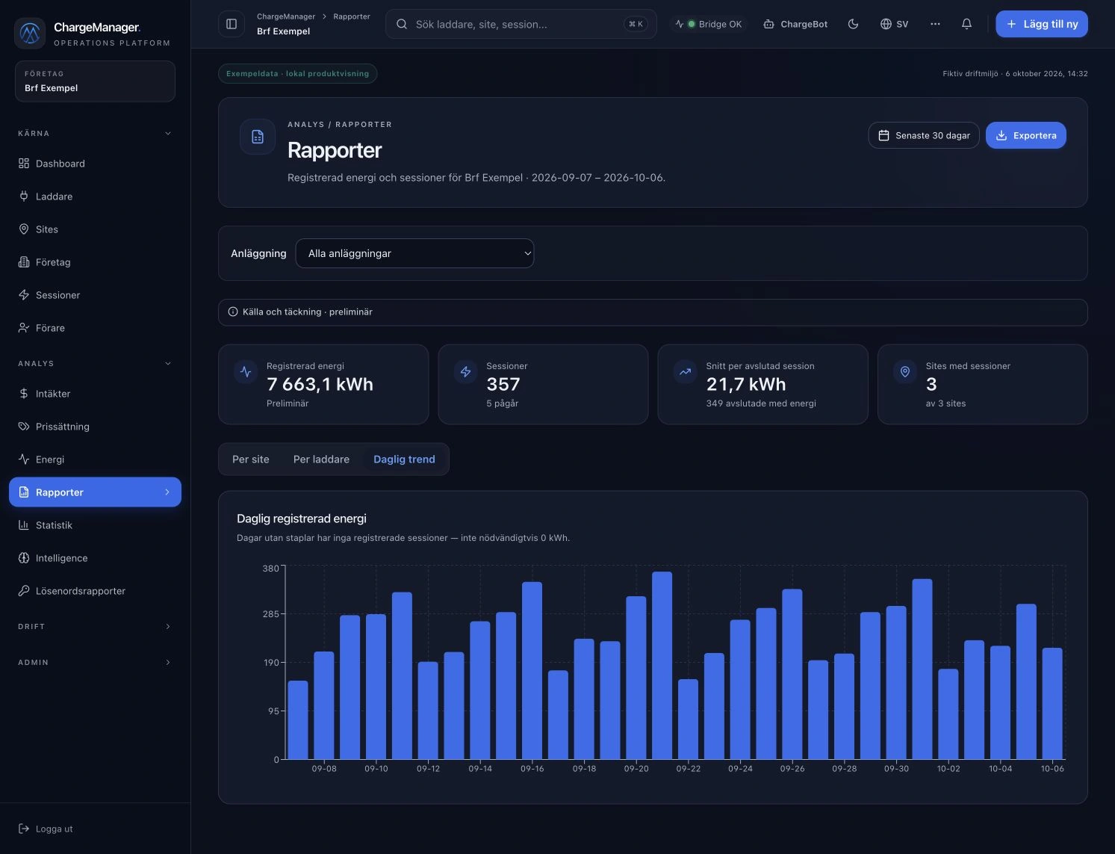Open Förare in sidebar

pyautogui.click(x=95, y=328)
